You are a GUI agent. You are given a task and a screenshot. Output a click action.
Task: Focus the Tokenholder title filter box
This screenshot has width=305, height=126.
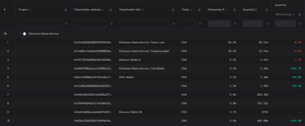coord(144,24)
